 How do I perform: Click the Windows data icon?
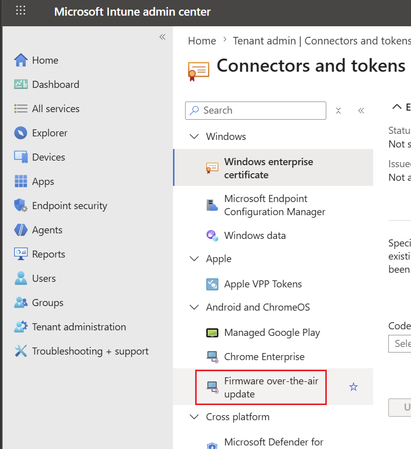coord(212,235)
